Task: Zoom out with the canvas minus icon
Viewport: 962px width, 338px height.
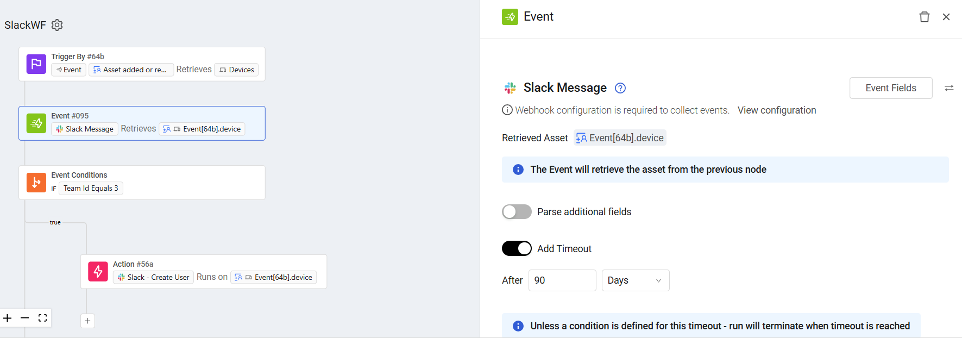Action: tap(25, 318)
